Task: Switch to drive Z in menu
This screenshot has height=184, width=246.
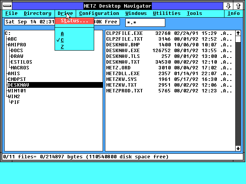Action: click(62, 47)
